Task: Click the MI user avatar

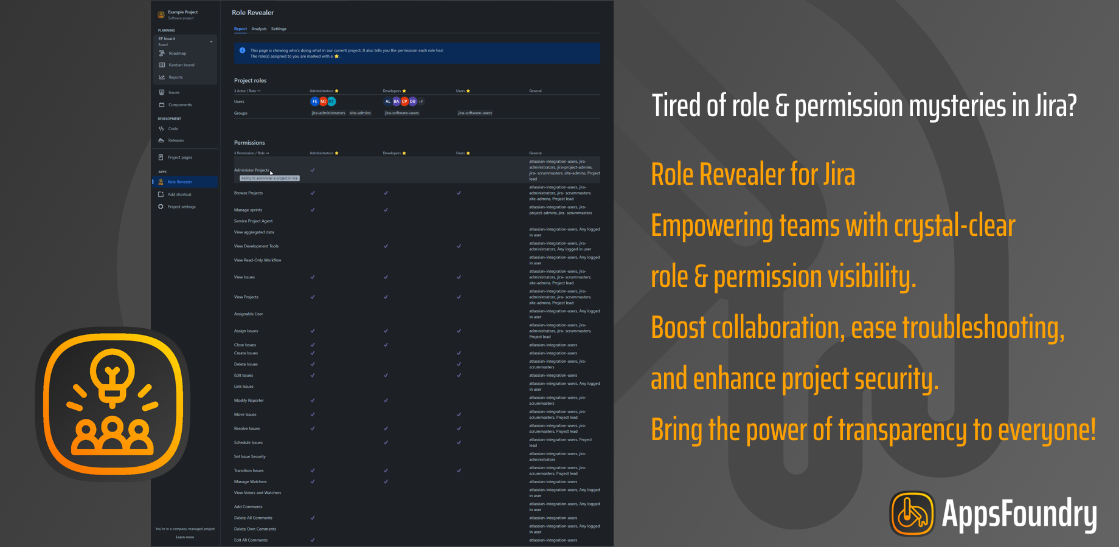Action: 323,101
